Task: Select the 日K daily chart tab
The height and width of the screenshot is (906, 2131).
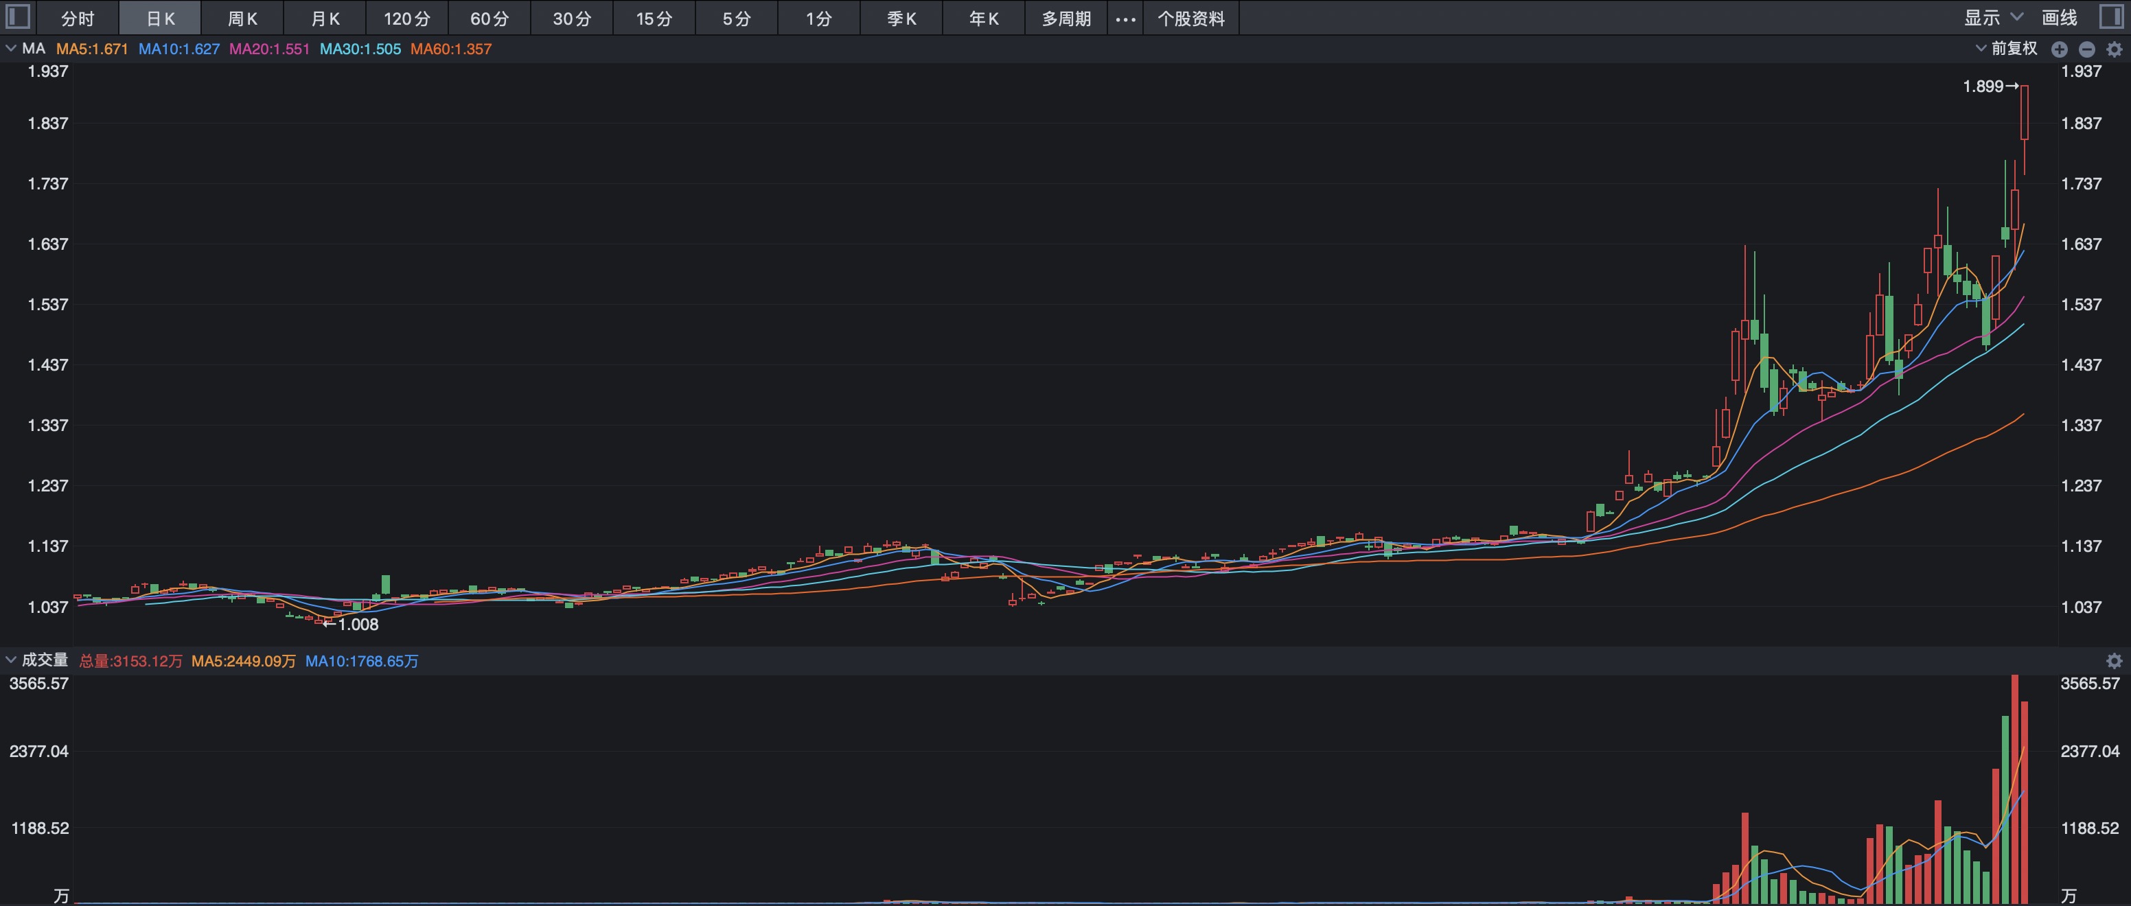Action: (x=161, y=19)
